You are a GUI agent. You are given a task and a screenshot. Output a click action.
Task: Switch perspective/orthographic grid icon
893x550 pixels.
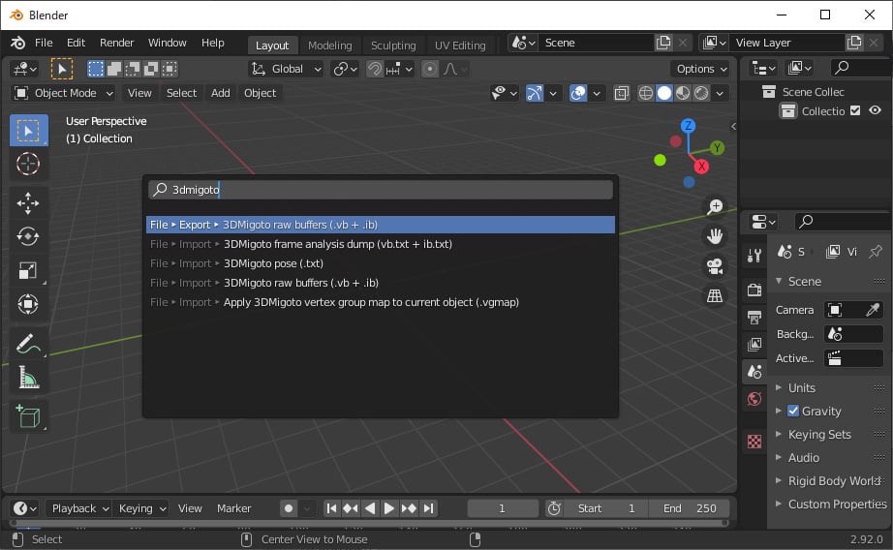click(715, 295)
